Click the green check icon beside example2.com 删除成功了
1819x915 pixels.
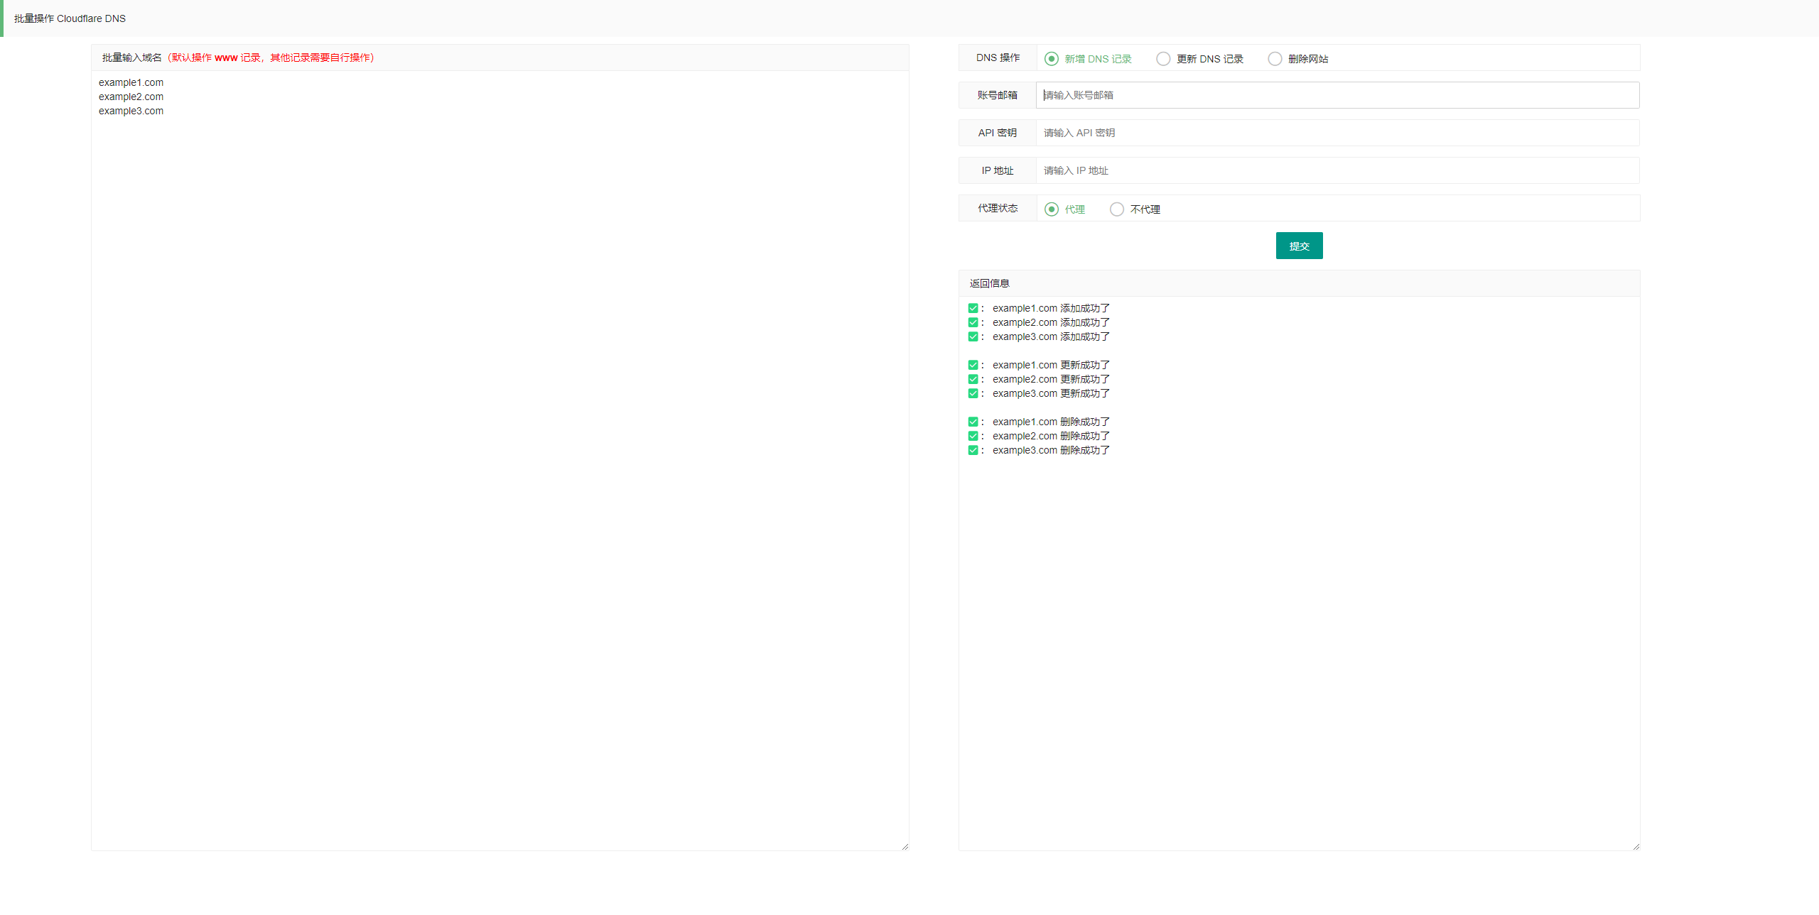click(x=973, y=436)
